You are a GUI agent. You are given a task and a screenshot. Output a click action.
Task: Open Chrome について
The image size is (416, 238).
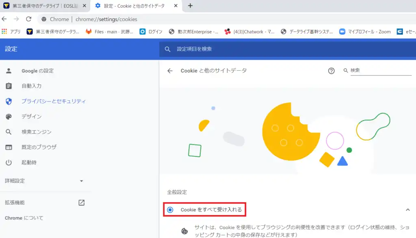(24, 218)
